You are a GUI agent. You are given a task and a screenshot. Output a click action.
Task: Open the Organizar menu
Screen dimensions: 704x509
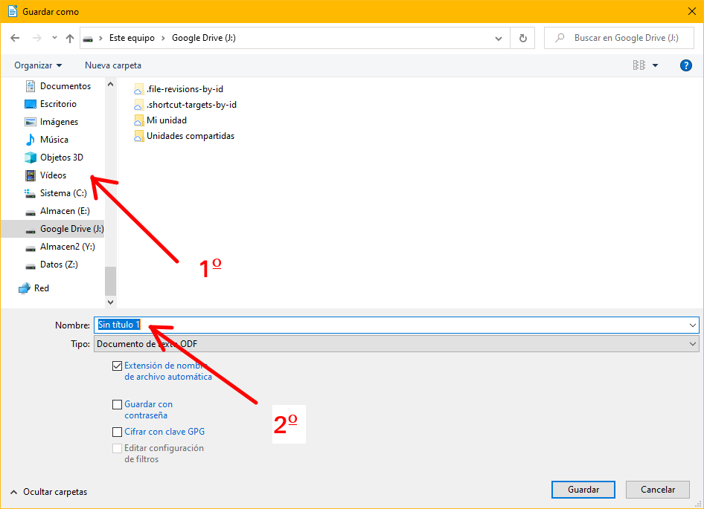point(38,65)
